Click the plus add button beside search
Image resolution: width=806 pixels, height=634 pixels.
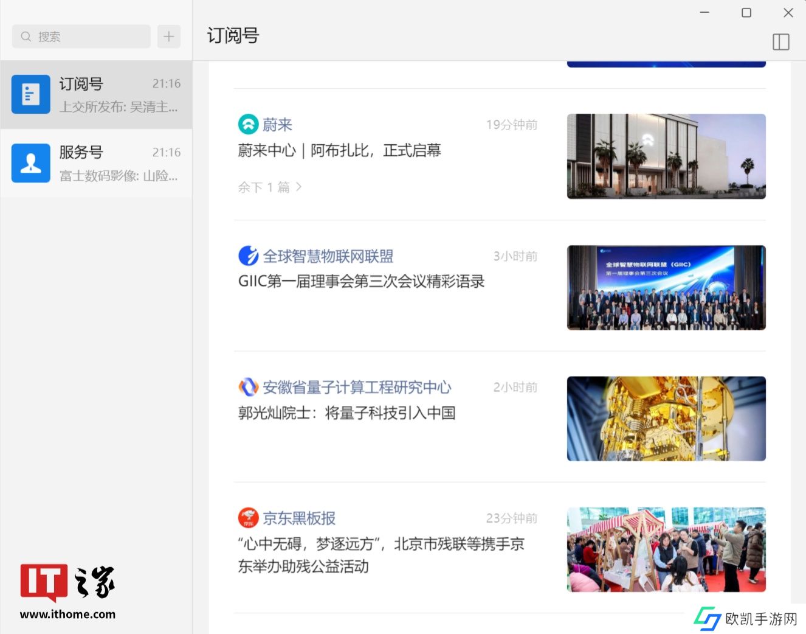[x=168, y=37]
